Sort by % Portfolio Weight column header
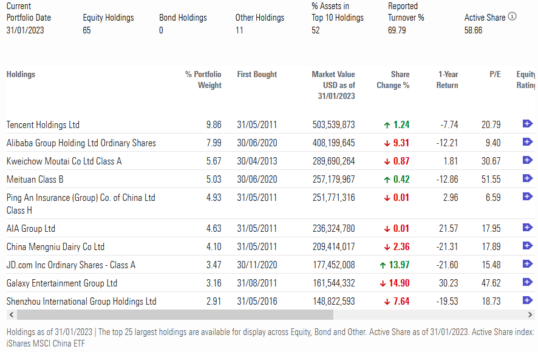This screenshot has width=538, height=352. coord(203,80)
